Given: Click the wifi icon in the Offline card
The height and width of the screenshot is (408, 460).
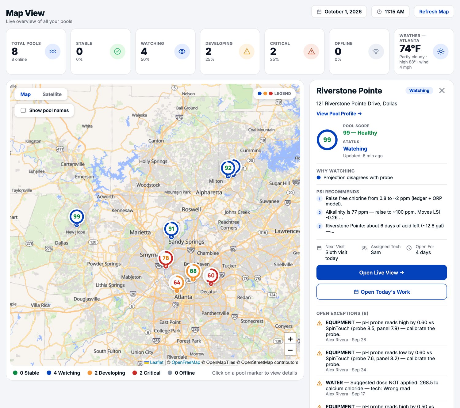Looking at the screenshot, I should tap(376, 51).
